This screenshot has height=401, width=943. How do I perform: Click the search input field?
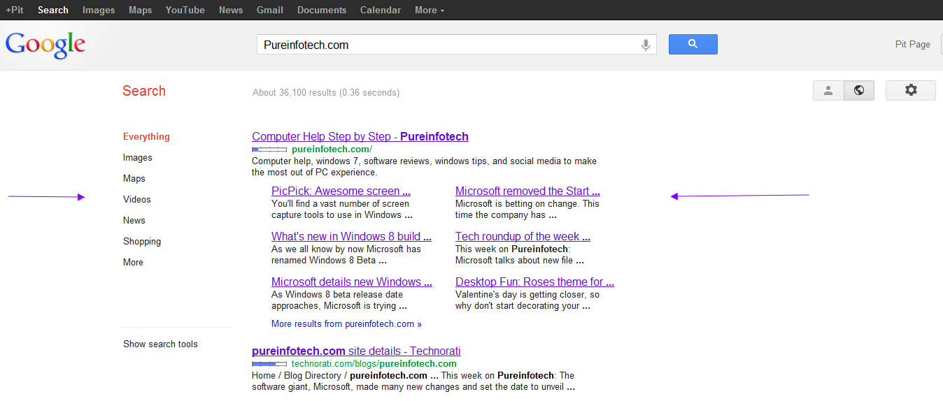[448, 45]
